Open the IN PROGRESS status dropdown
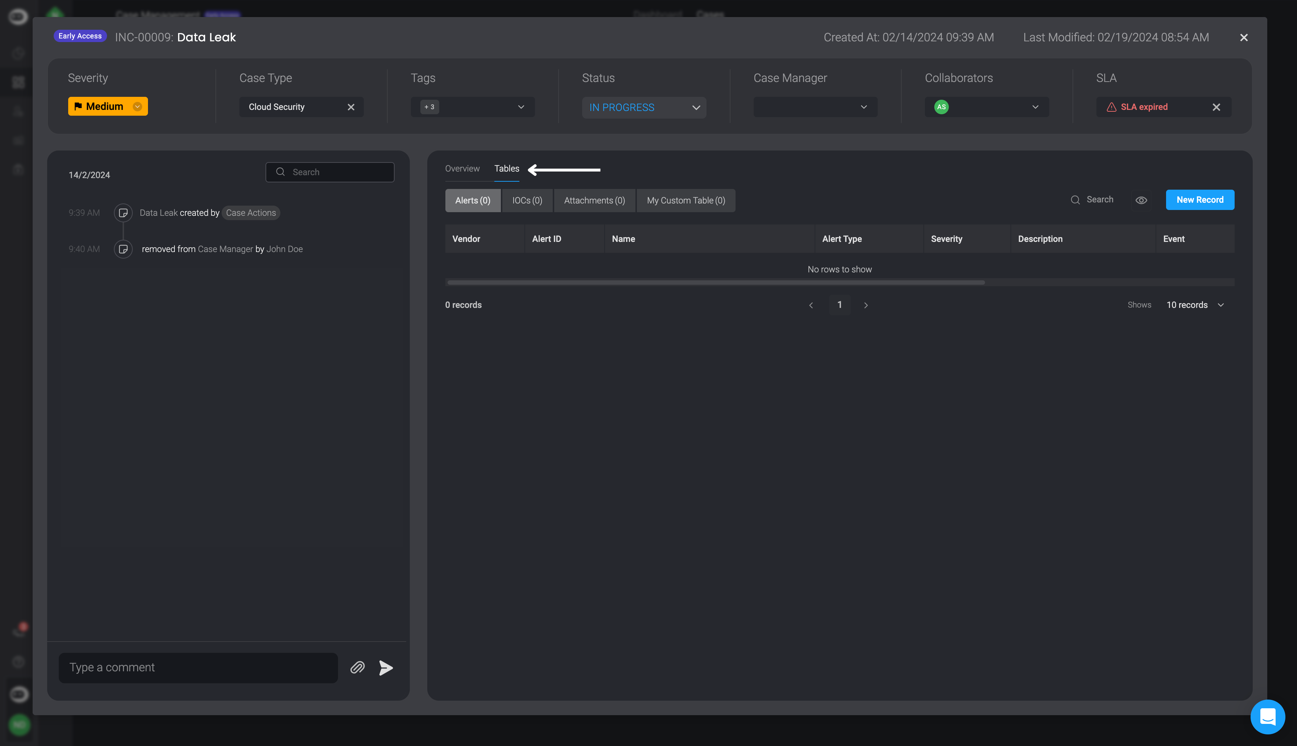Viewport: 1297px width, 746px height. 644,108
